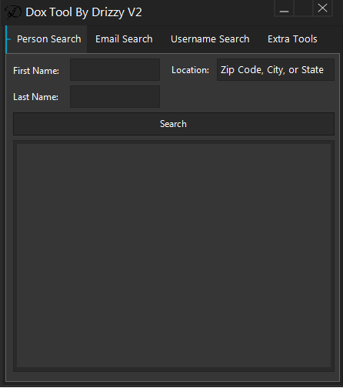The width and height of the screenshot is (343, 388).
Task: Click the window title text in the title bar
Action: (x=84, y=12)
